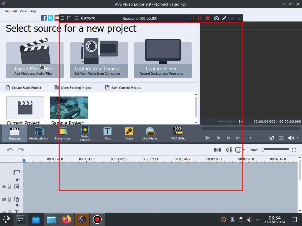Toggle lock on video overlay track
The height and width of the screenshot is (226, 302).
click(9, 200)
